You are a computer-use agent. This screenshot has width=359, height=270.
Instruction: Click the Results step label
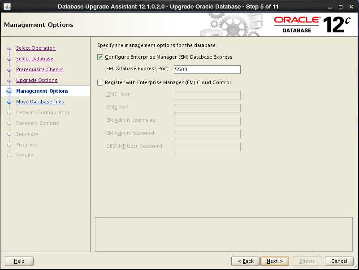(25, 155)
